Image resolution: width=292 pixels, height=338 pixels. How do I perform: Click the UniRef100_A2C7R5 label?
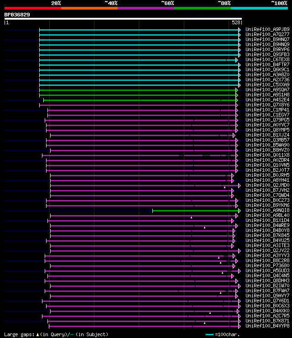[267, 316]
